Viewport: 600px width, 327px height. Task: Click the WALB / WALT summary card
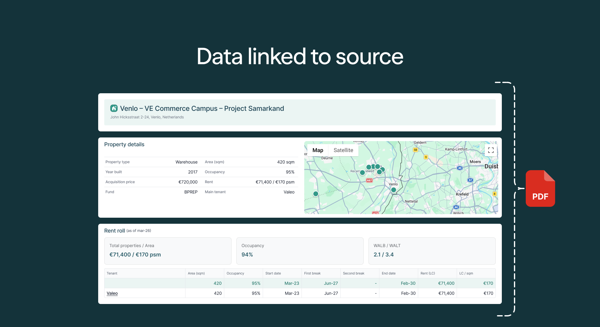[432, 251]
